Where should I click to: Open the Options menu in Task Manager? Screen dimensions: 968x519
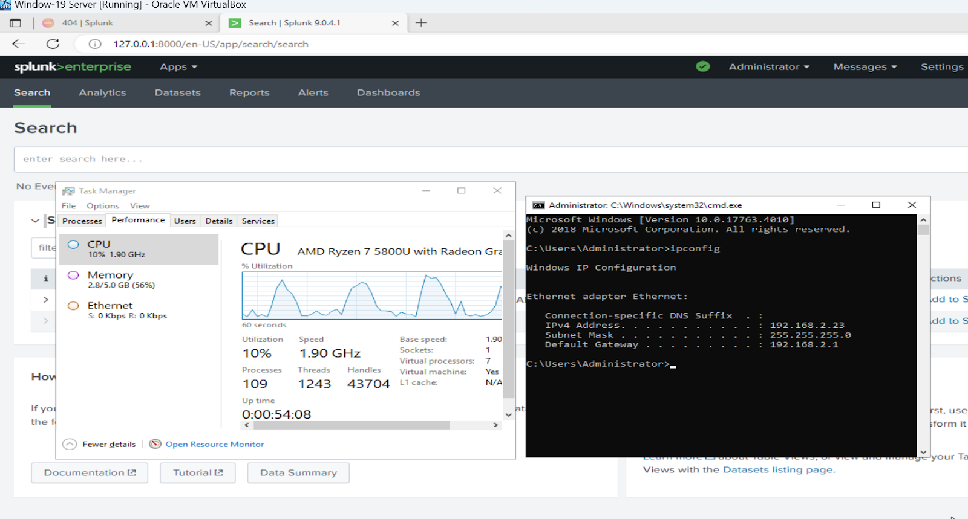point(103,206)
